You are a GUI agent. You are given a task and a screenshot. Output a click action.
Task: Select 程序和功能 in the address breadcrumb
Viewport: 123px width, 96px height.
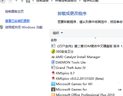coord(91,1)
